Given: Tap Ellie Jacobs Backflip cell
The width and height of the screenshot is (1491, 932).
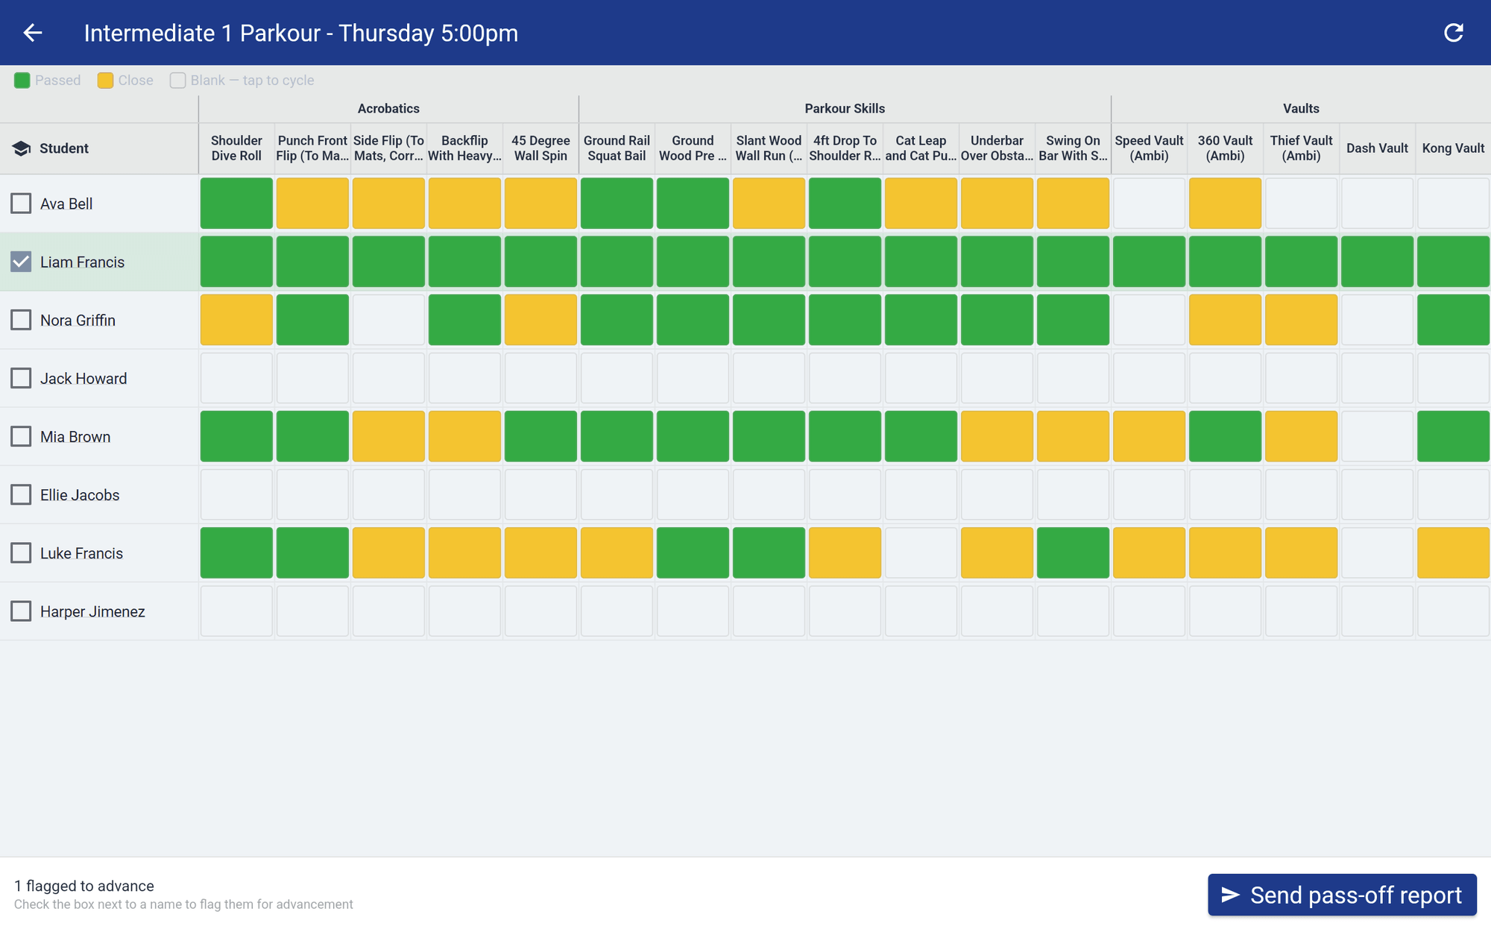Looking at the screenshot, I should [x=464, y=494].
